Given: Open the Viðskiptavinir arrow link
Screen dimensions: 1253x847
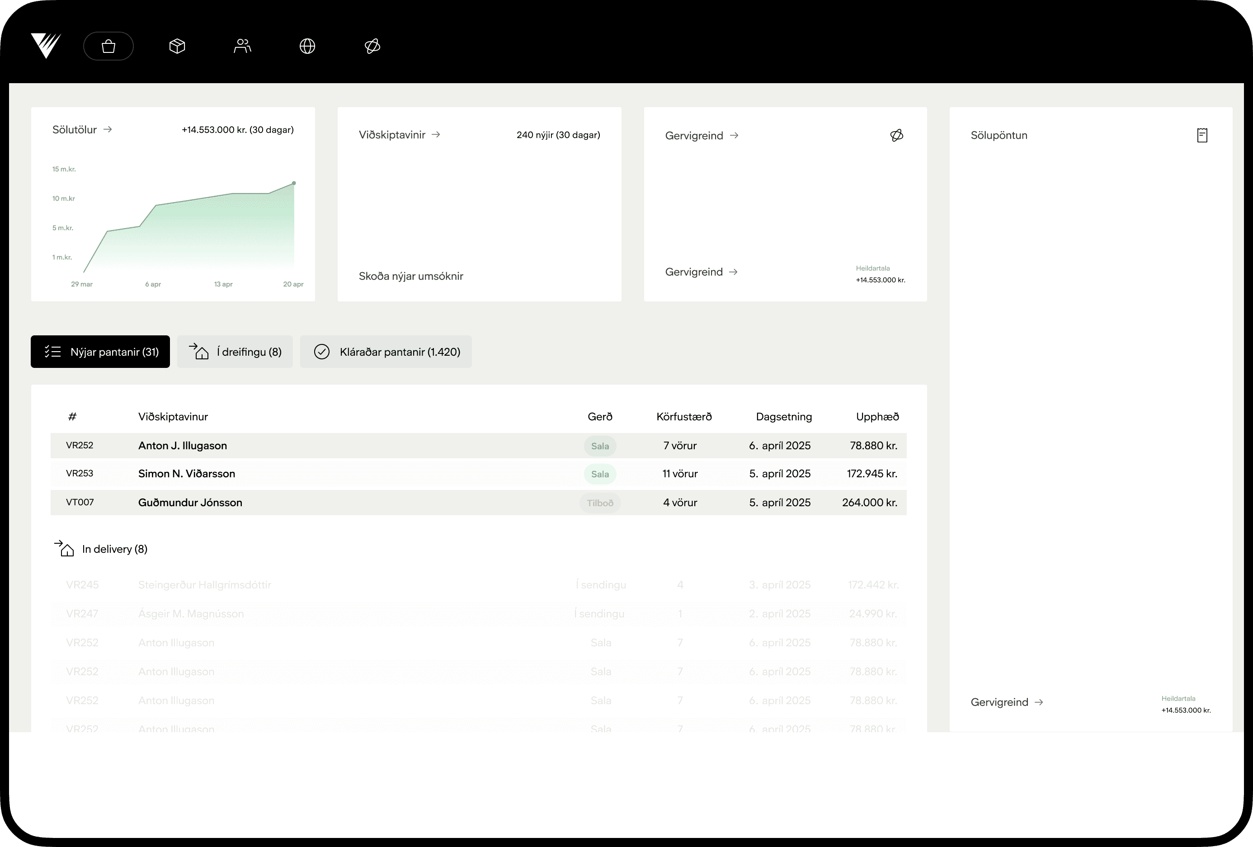Looking at the screenshot, I should [x=400, y=135].
